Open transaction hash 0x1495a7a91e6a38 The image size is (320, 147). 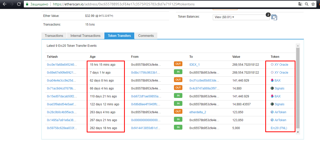[x=61, y=120]
